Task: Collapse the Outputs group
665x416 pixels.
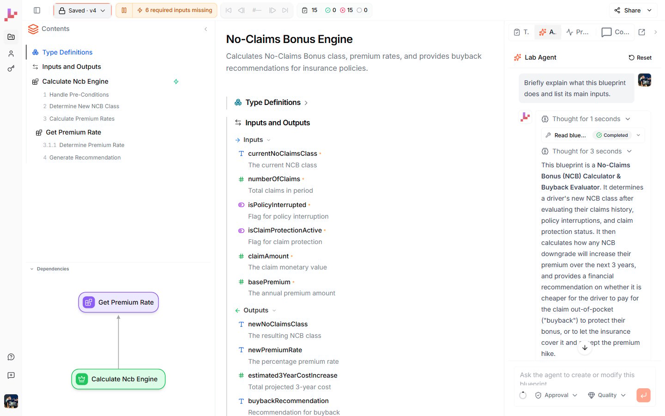Action: pyautogui.click(x=255, y=310)
